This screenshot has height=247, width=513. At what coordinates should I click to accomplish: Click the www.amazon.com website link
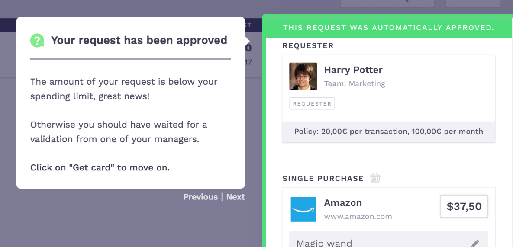tap(358, 217)
